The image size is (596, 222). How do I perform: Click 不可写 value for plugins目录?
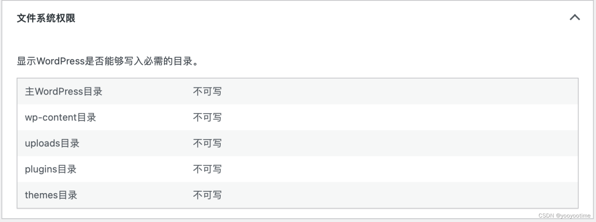pos(207,169)
